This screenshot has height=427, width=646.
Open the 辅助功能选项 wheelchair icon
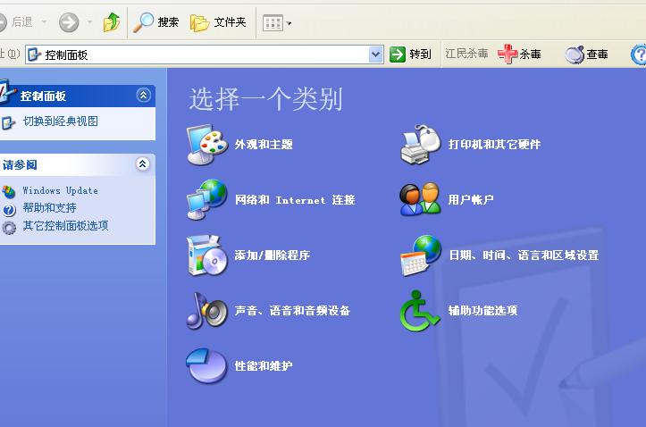420,311
